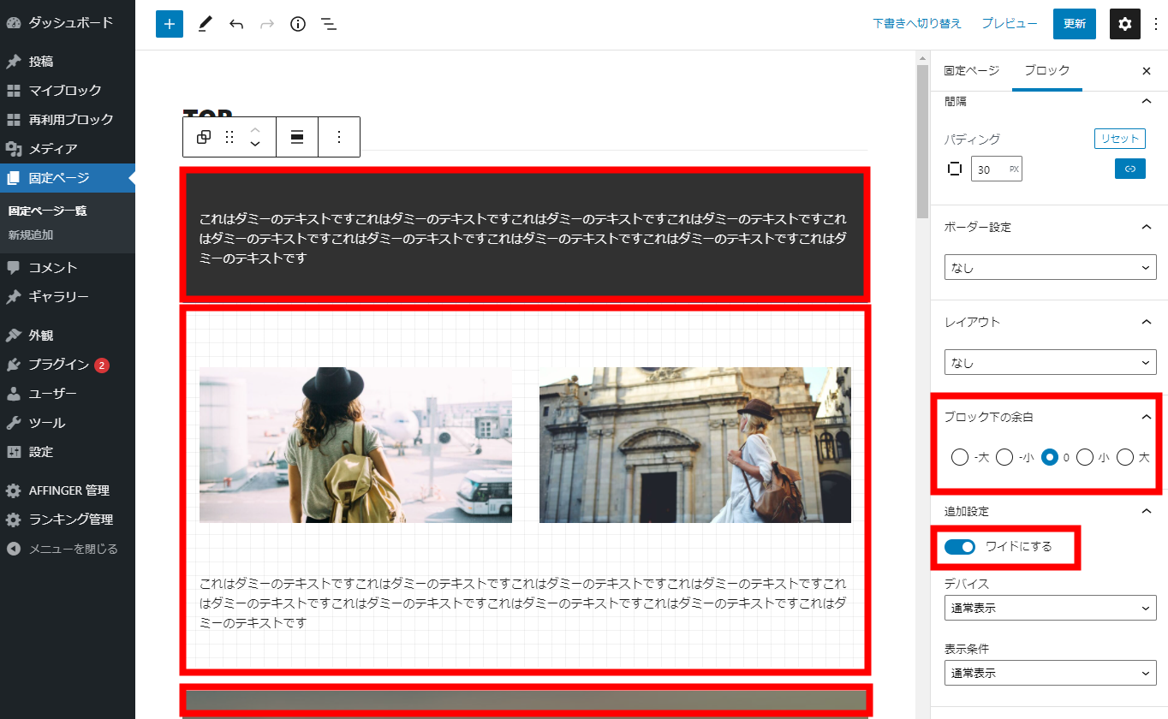The height and width of the screenshot is (719, 1168).
Task: Open ツール menu
Action: pyautogui.click(x=68, y=423)
